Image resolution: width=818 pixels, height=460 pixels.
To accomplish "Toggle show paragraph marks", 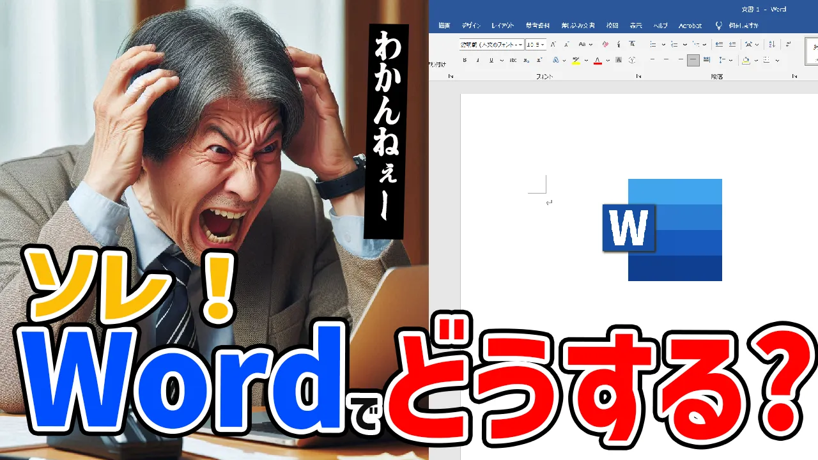I will (x=789, y=44).
